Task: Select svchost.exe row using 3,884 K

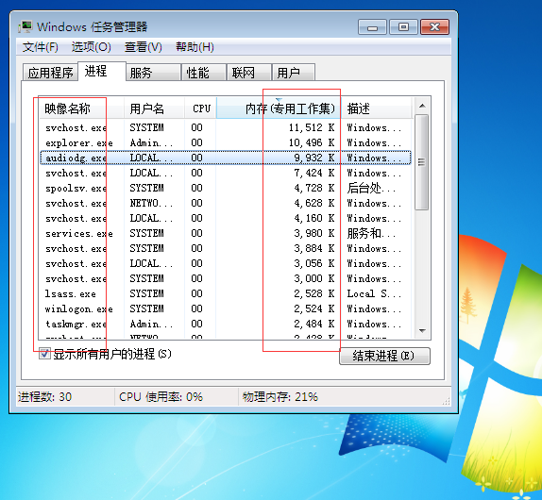Action: [225, 248]
